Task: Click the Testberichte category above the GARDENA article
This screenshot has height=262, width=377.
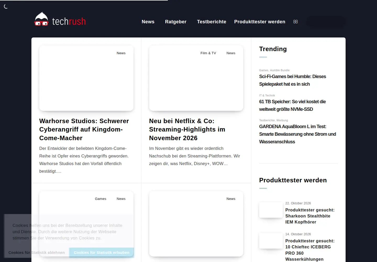Action: (x=267, y=120)
